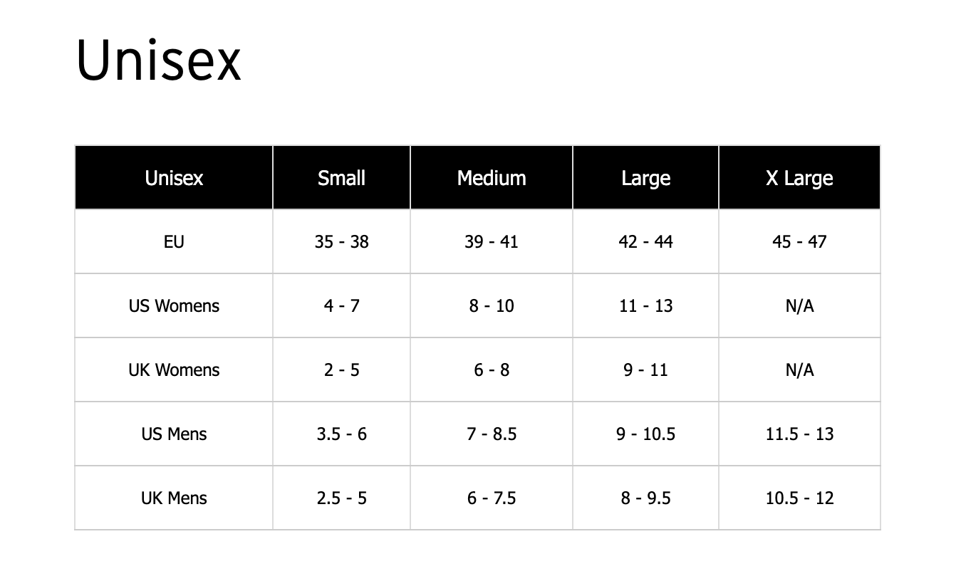Click the Unisex table header cell
The width and height of the screenshot is (961, 581).
[x=174, y=177]
